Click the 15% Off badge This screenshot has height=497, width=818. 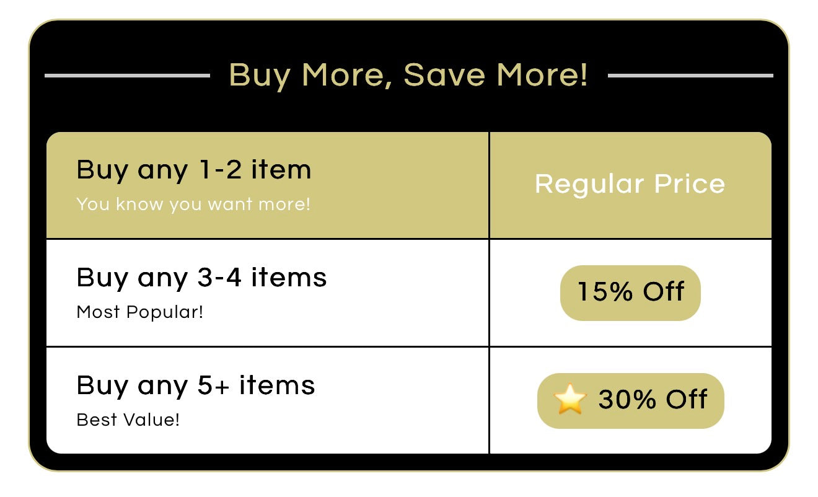[630, 292]
